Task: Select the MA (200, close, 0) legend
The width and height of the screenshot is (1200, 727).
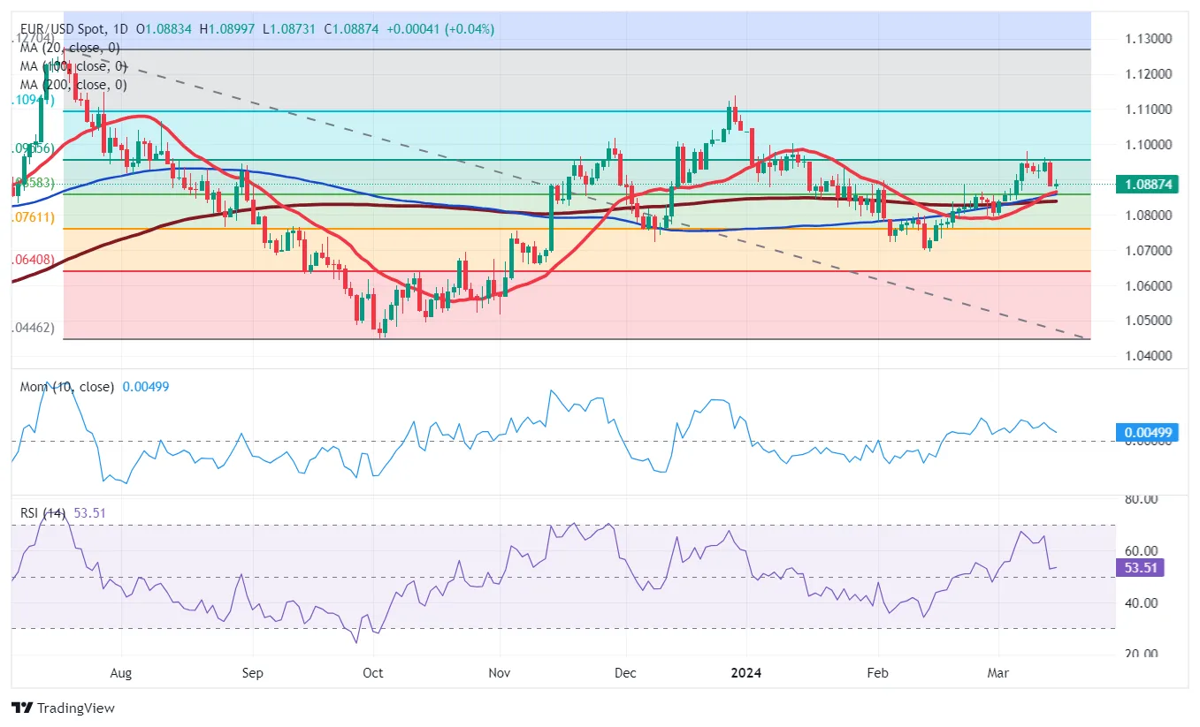Action: 74,85
